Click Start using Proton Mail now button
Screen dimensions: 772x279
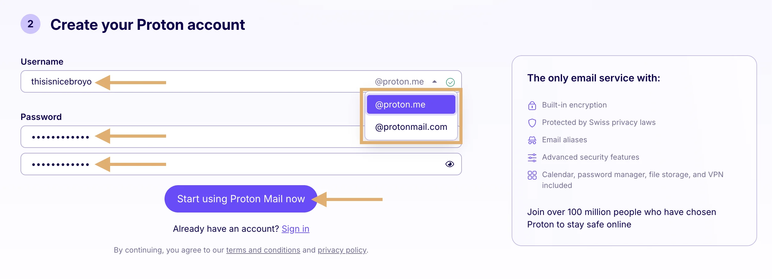(x=241, y=199)
